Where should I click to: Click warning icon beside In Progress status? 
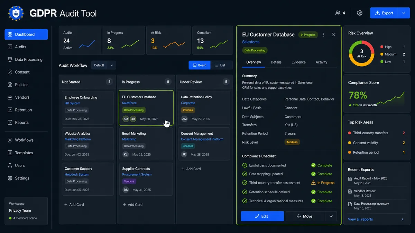coord(313,183)
